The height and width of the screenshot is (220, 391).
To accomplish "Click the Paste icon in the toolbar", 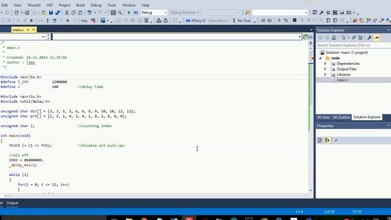I will click(80, 12).
